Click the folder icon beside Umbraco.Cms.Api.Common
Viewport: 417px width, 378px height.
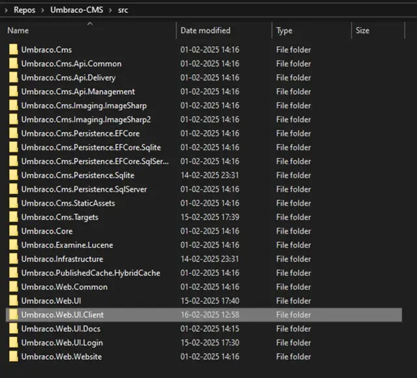(13, 64)
